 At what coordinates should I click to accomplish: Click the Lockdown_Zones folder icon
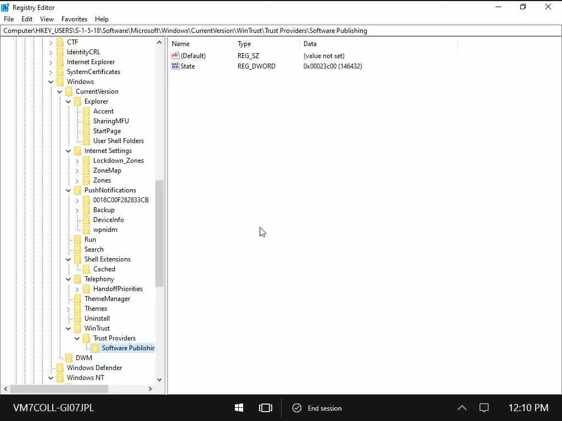click(86, 161)
